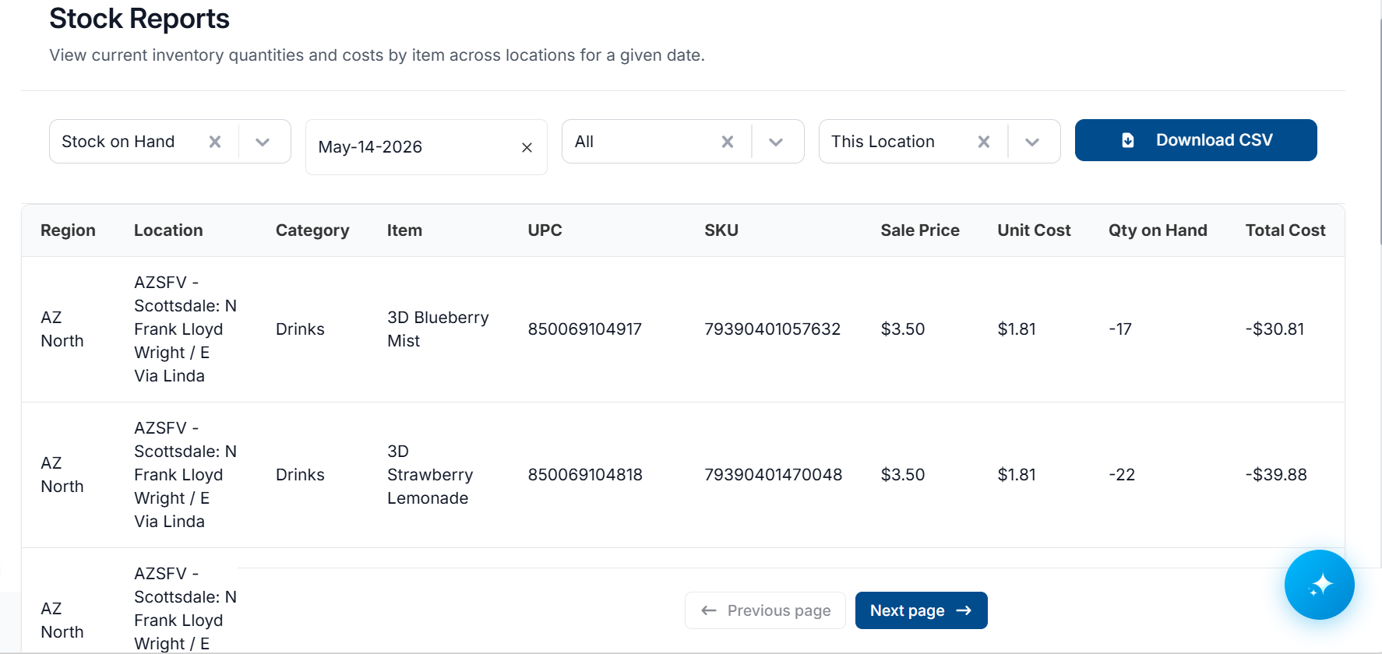Expand the All category dropdown

pos(776,142)
